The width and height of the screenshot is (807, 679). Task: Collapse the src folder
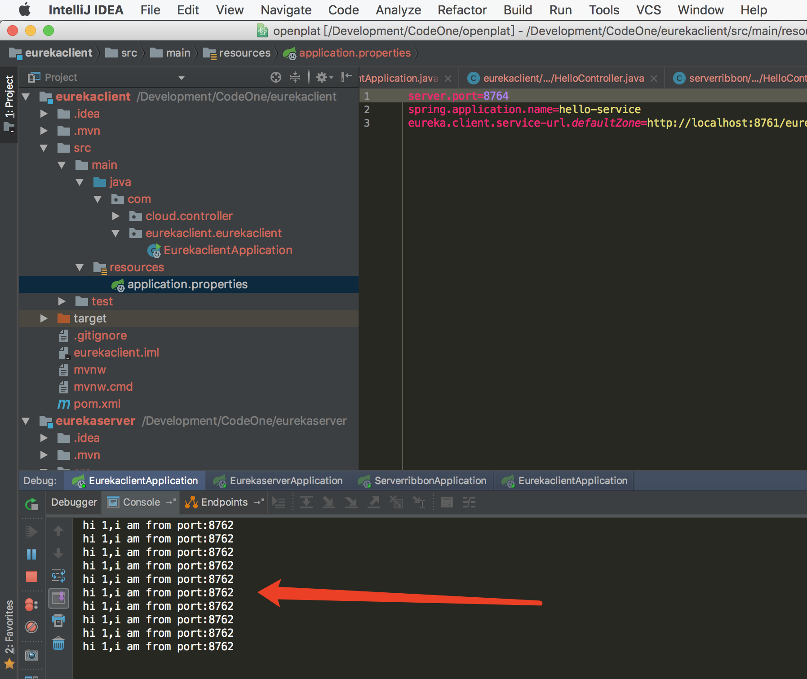tap(44, 148)
